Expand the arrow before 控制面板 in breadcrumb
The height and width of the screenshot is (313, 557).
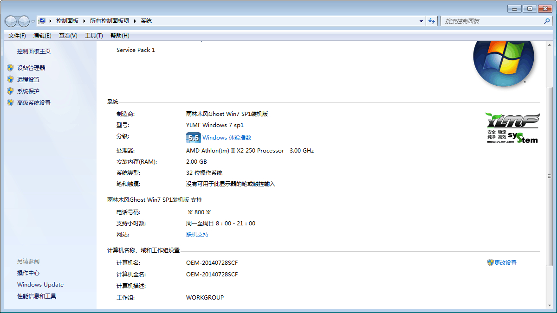click(50, 21)
